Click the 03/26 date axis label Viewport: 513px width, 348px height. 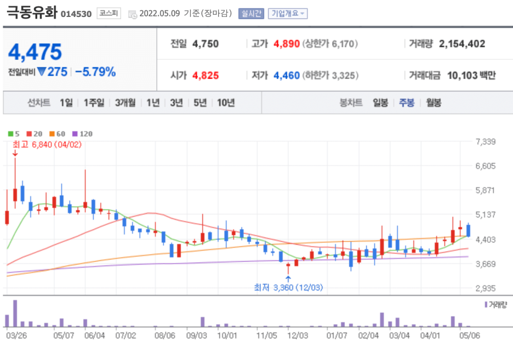pyautogui.click(x=16, y=335)
